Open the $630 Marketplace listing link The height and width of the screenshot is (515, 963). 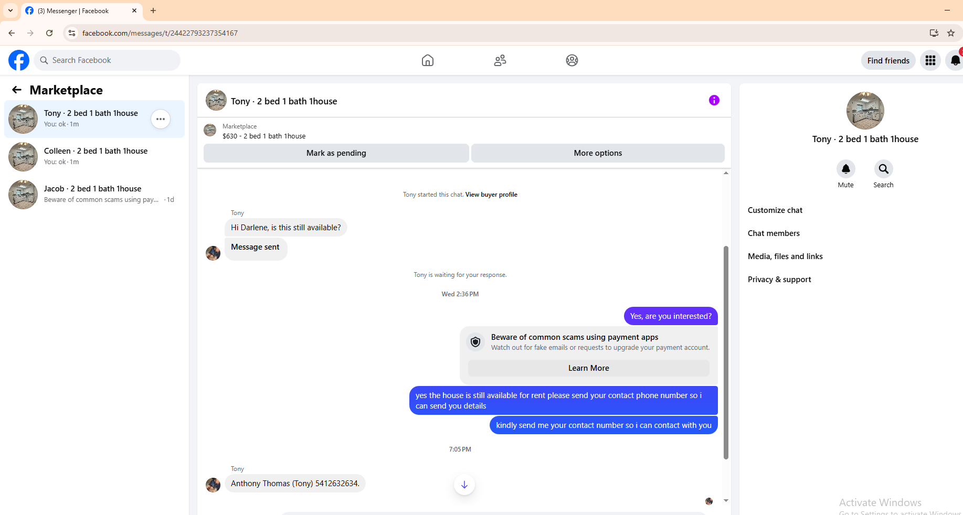pyautogui.click(x=264, y=136)
